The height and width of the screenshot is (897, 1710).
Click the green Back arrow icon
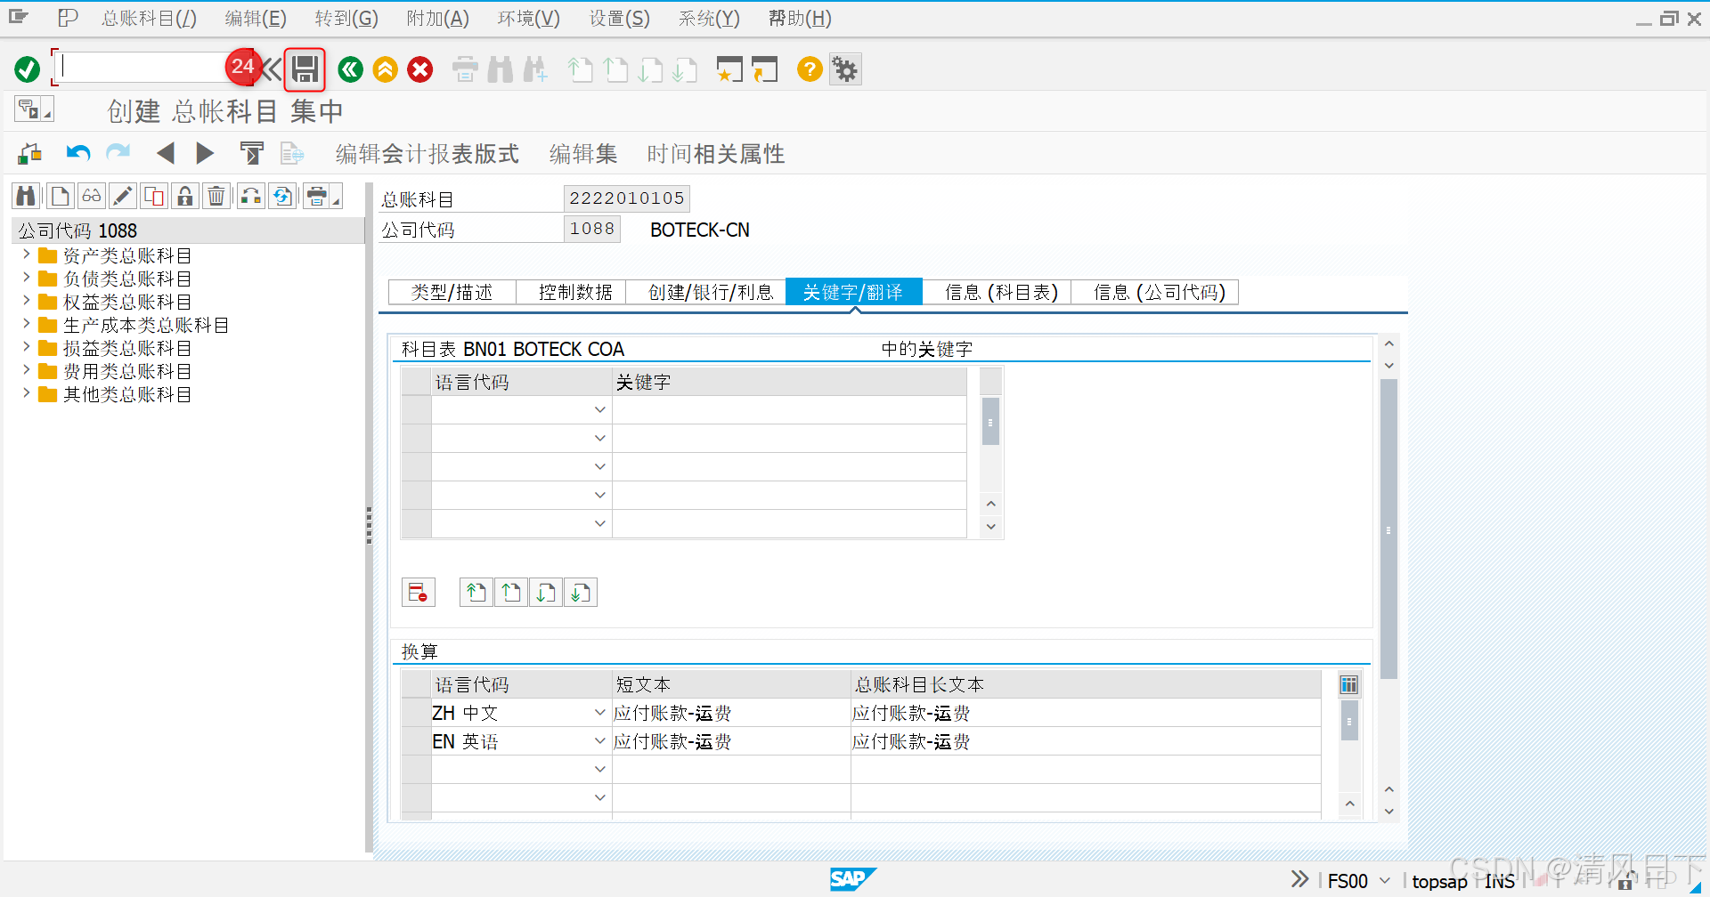351,69
